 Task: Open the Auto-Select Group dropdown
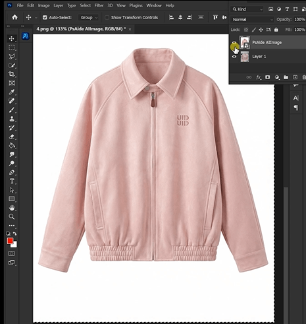click(x=89, y=18)
